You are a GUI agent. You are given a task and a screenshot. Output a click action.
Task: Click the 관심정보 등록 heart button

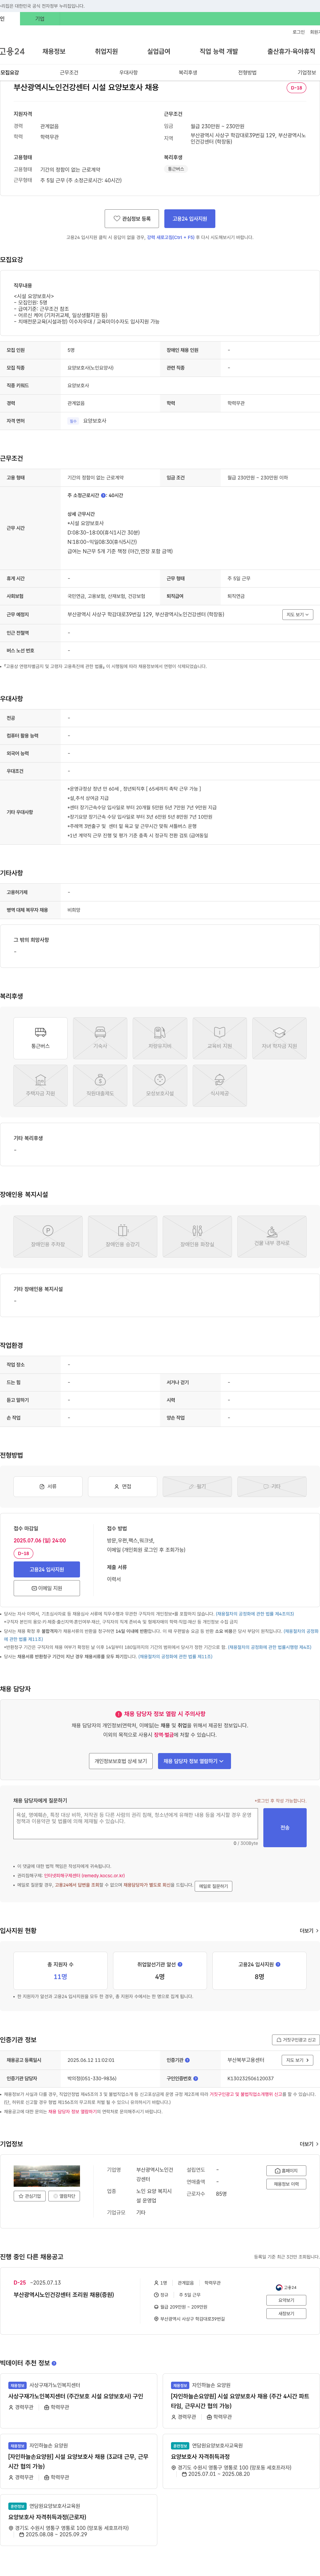pos(132,218)
